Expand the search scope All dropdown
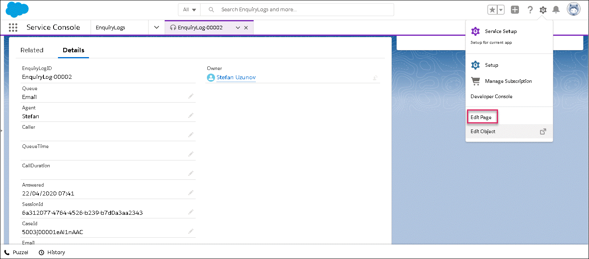This screenshot has width=589, height=259. [x=189, y=10]
